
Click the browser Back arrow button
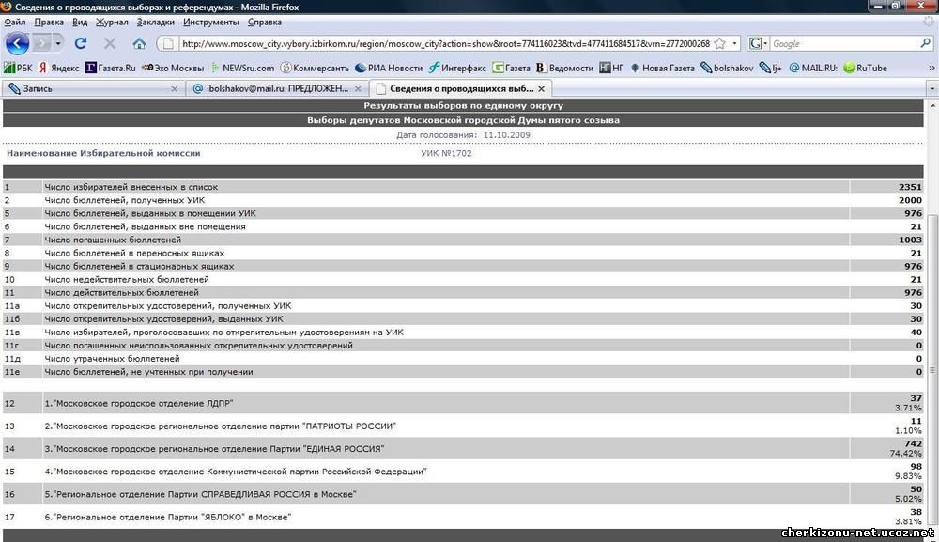(17, 43)
